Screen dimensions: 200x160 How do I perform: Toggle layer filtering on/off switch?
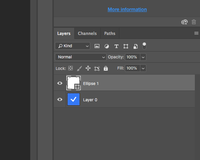pos(144,46)
